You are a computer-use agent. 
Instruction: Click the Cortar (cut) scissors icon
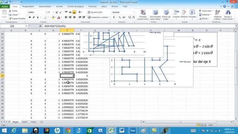tap(10, 11)
